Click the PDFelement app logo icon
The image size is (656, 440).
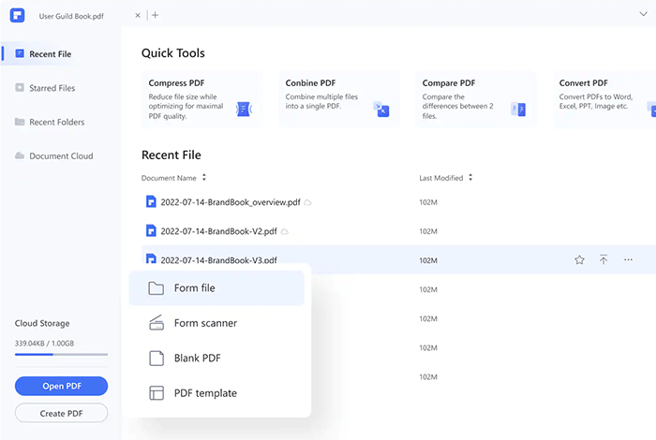pyautogui.click(x=19, y=15)
